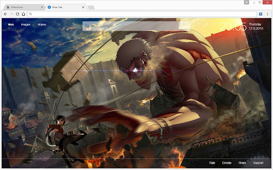
Task: Go back with the back arrow
Action: (6, 14)
